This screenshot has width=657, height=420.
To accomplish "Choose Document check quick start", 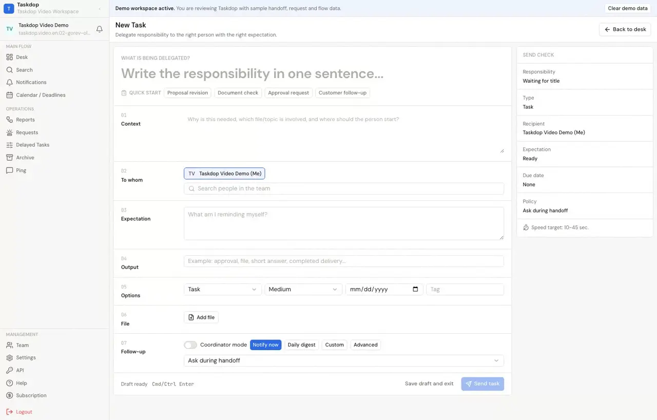I will pyautogui.click(x=238, y=93).
